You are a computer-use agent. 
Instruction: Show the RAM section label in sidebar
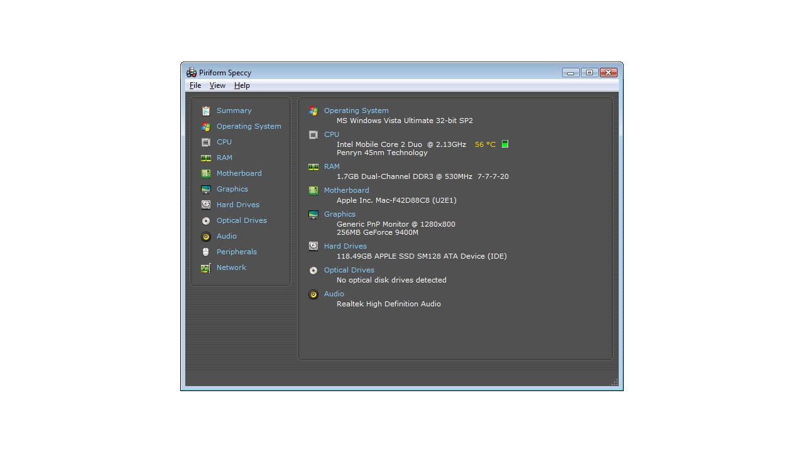pyautogui.click(x=224, y=158)
